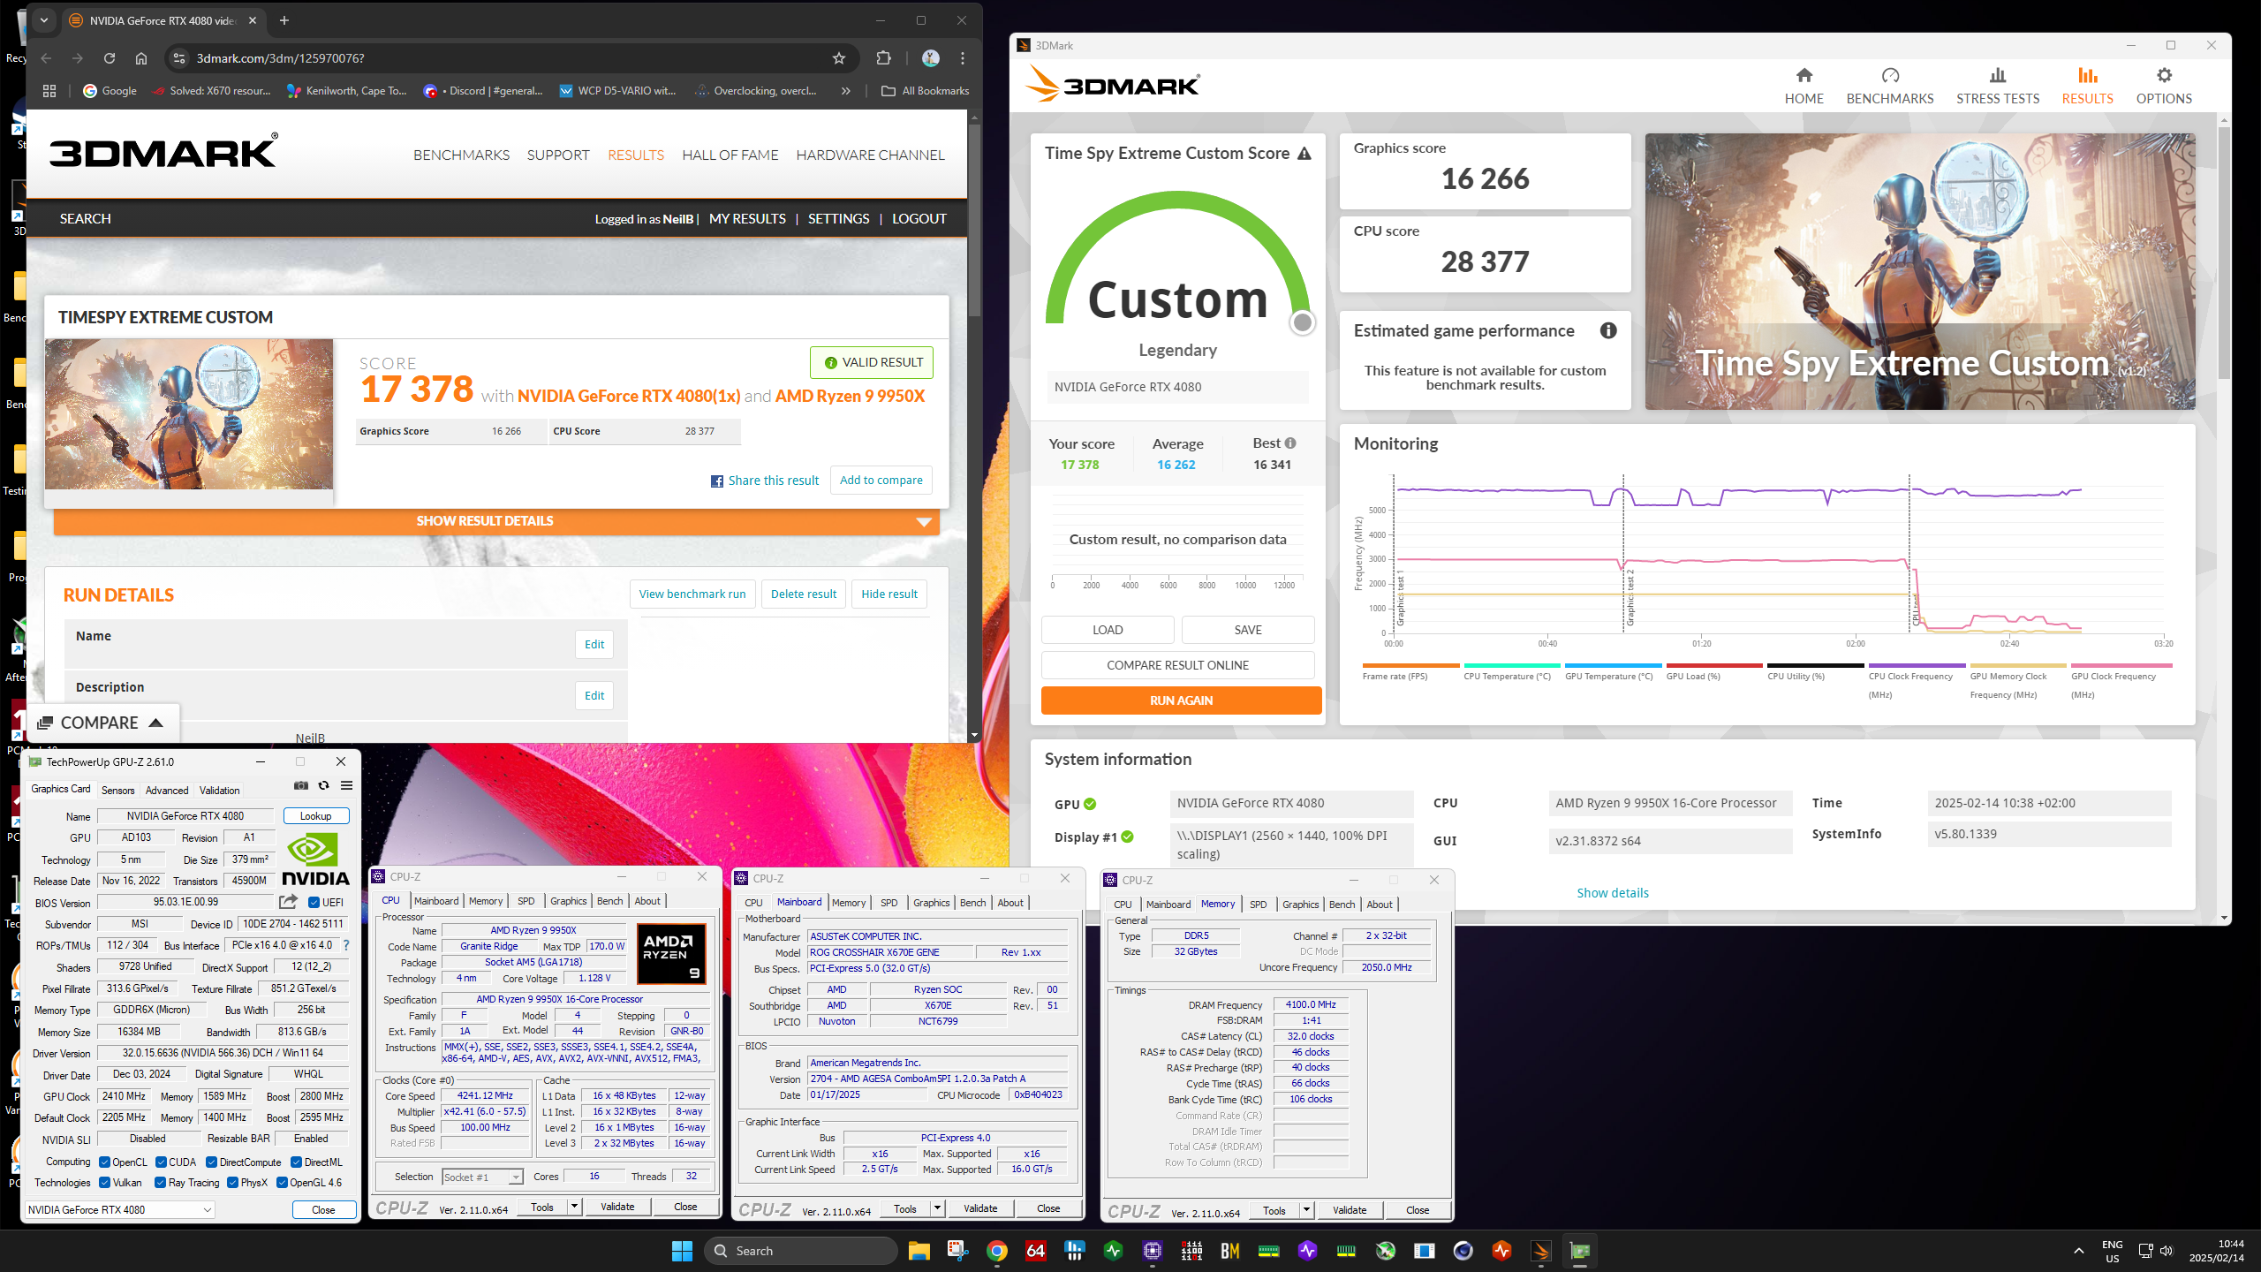Toggle Vulkan checkbox in GPU-Z

105,1183
